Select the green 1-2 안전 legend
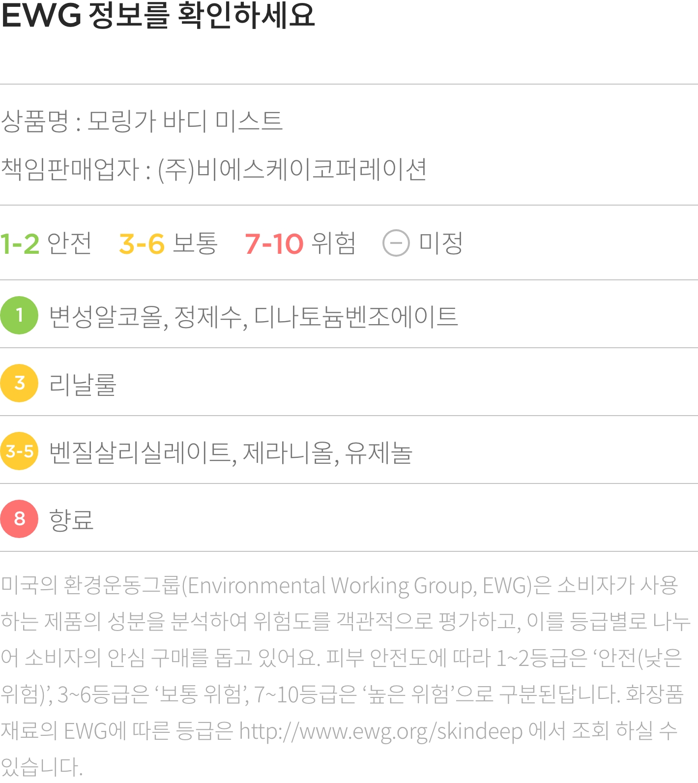 click(x=46, y=243)
